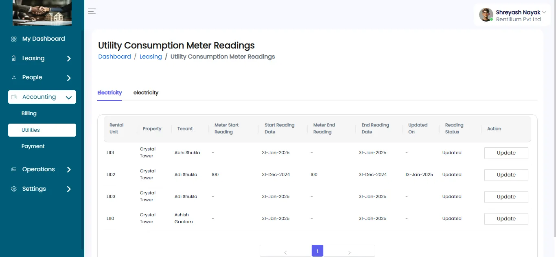Click the Rentilium Pvt Ltd company name

(x=518, y=20)
